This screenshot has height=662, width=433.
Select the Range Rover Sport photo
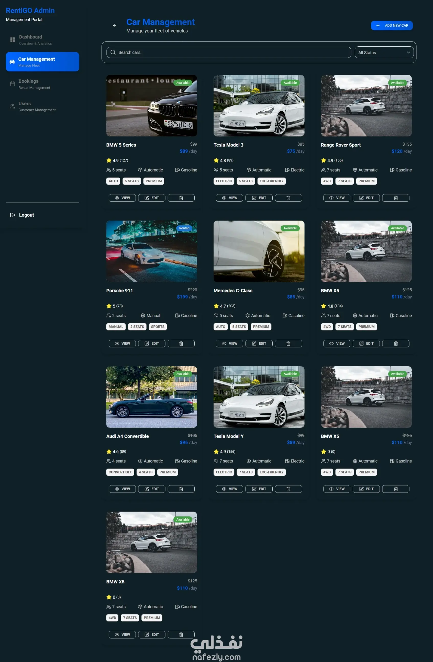(366, 106)
